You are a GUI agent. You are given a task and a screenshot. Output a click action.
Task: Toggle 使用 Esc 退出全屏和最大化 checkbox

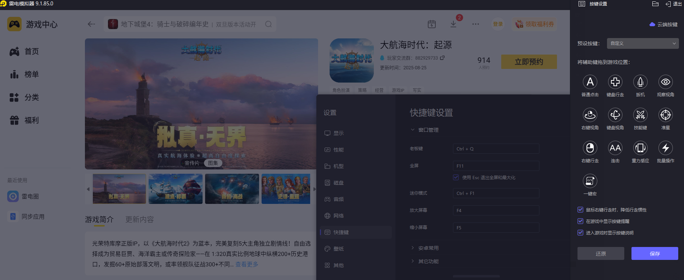(456, 177)
